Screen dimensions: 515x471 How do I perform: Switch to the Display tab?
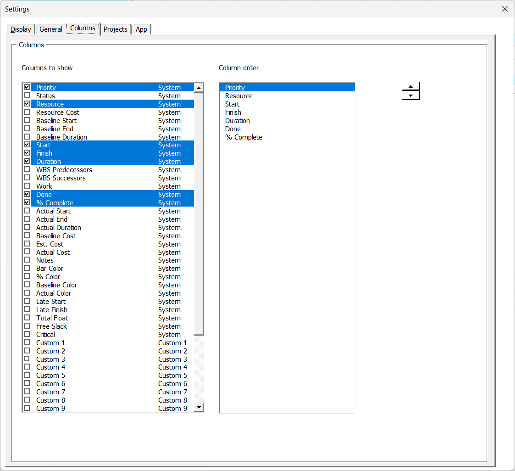point(21,29)
